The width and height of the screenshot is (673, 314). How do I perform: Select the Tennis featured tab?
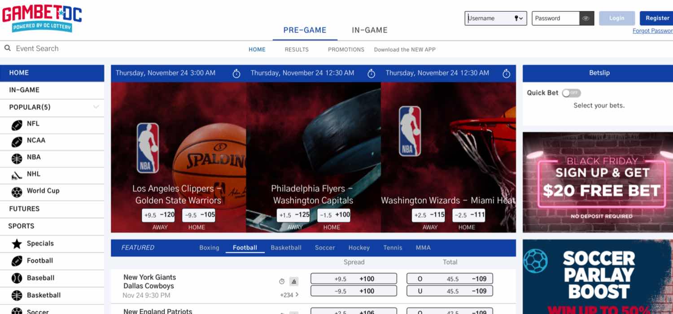click(x=393, y=248)
